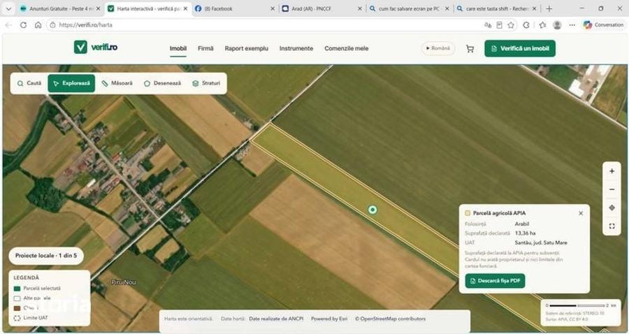The width and height of the screenshot is (629, 334).
Task: Click the compass diamond map button
Action: pos(612,208)
